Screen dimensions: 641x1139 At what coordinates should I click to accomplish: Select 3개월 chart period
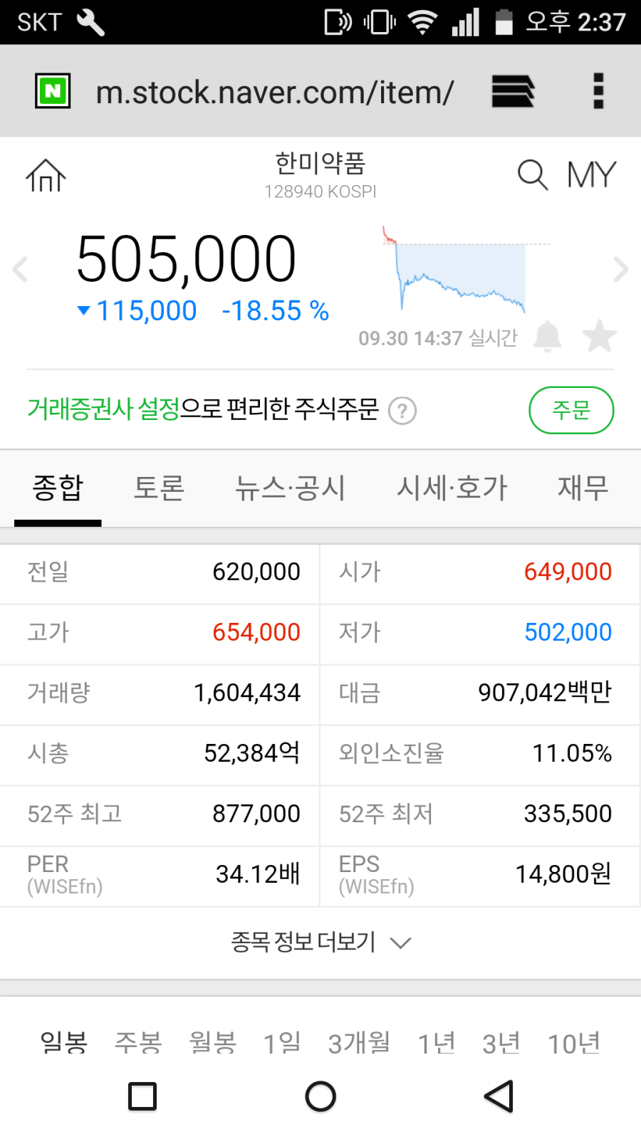pyautogui.click(x=359, y=1043)
